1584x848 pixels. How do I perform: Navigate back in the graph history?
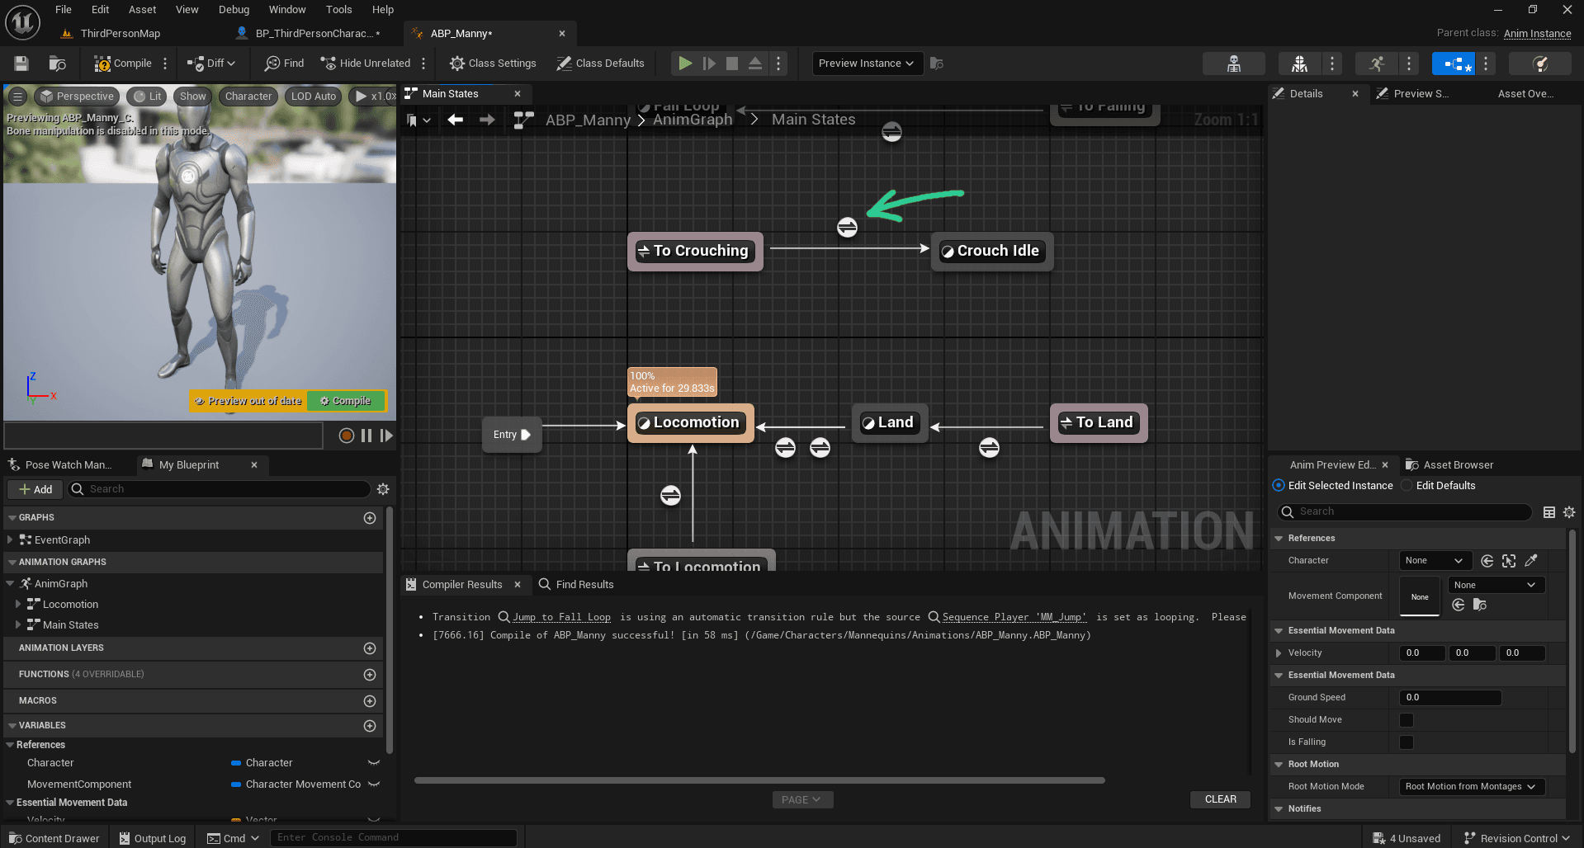455,120
